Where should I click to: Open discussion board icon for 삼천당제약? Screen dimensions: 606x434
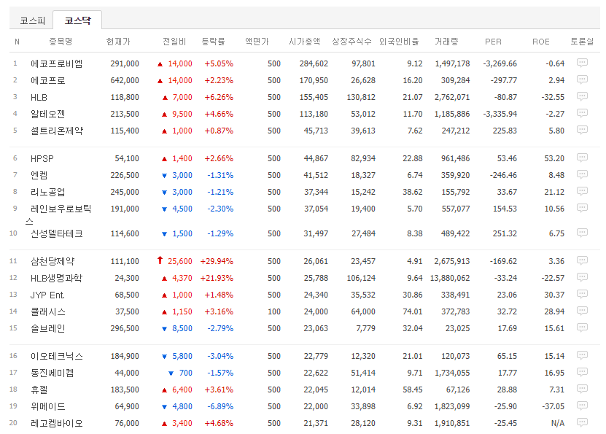tap(582, 260)
